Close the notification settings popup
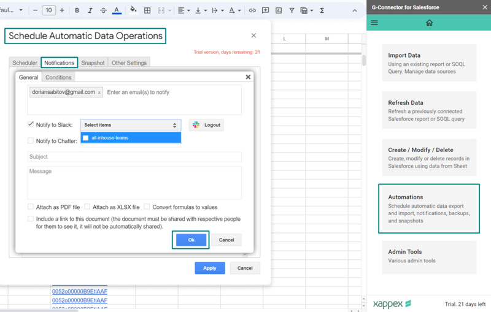Image resolution: width=491 pixels, height=312 pixels. (248, 77)
